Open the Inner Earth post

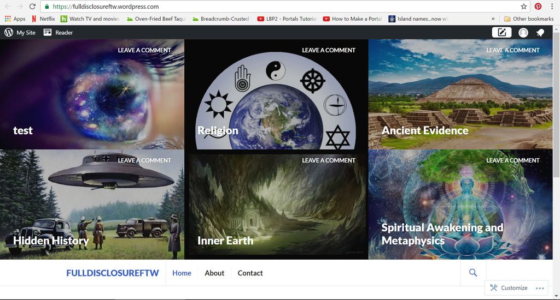pyautogui.click(x=225, y=241)
